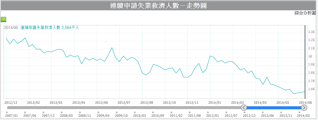Click the 2.7K y-axis value
Image resolution: width=318 pixels, height=120 pixels.
pyautogui.click(x=311, y=81)
